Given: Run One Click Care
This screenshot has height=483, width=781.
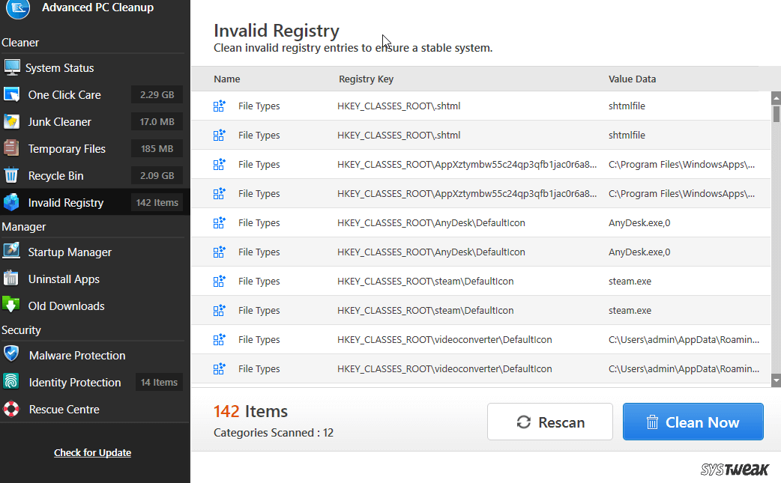Looking at the screenshot, I should click(x=67, y=94).
